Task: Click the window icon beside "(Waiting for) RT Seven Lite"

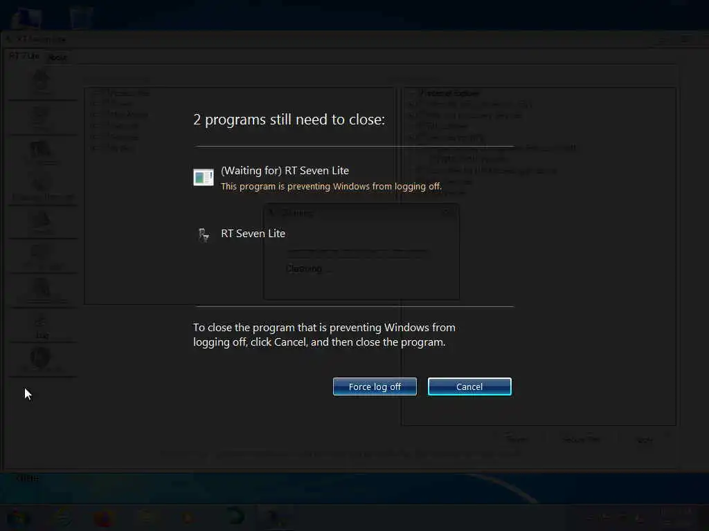Action: point(204,177)
